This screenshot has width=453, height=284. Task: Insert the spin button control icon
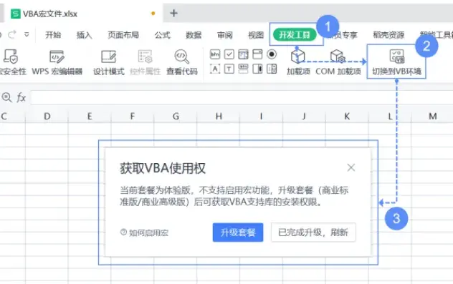(x=272, y=69)
